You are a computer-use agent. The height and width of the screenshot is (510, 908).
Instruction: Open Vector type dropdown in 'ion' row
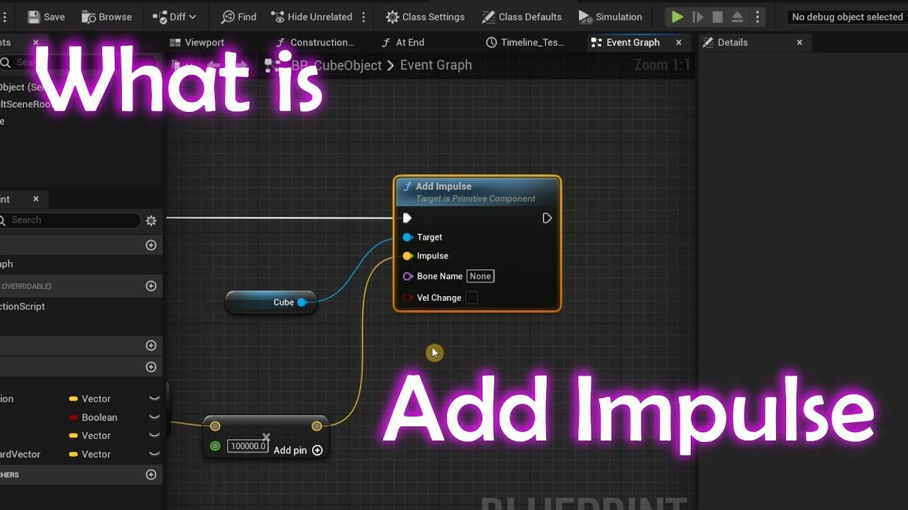(89, 399)
